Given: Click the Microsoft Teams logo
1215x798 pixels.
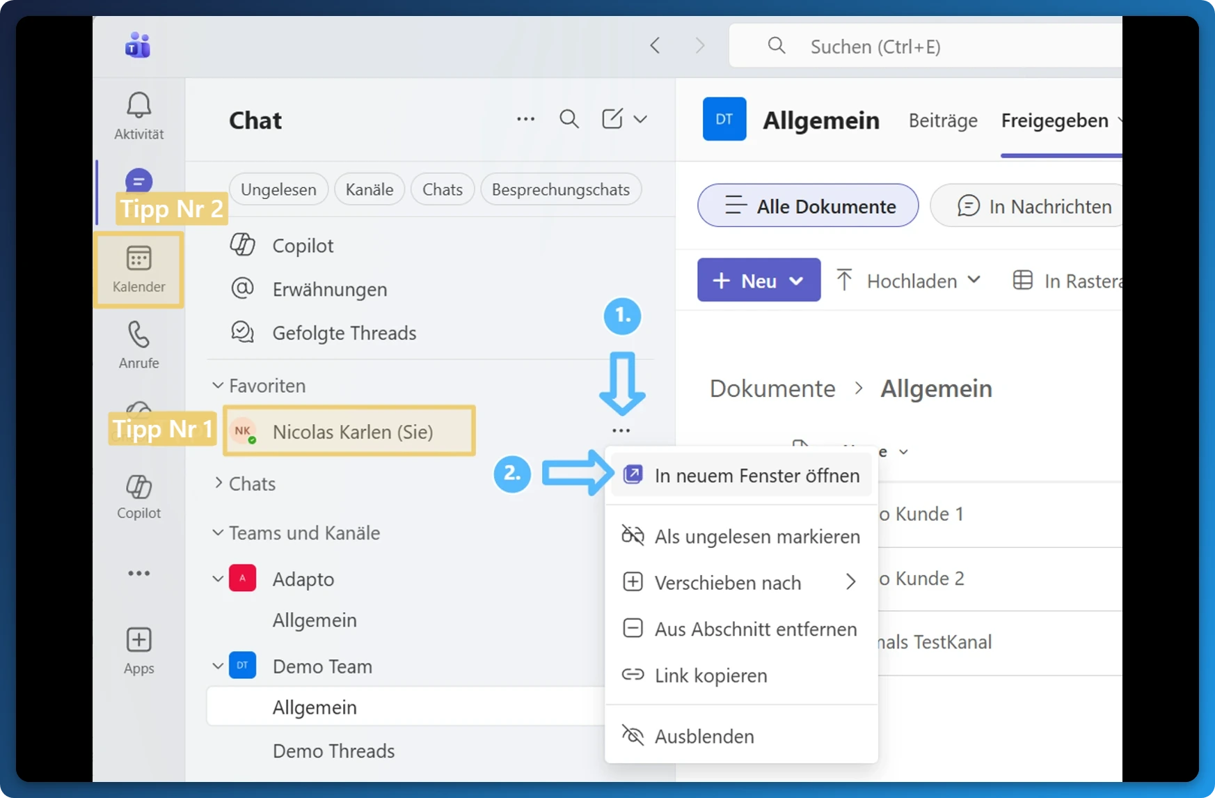Looking at the screenshot, I should pos(138,46).
